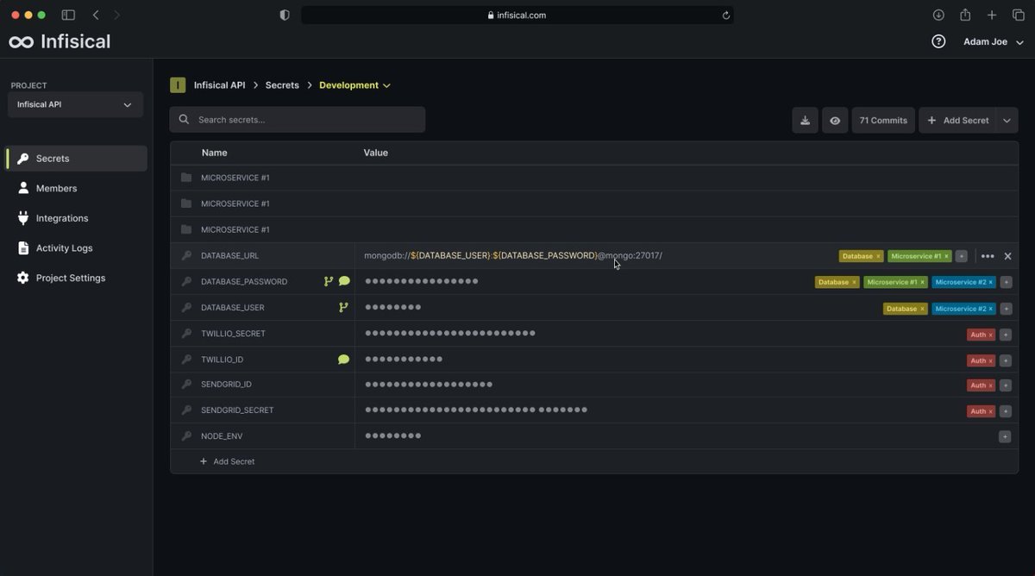Open the Infisical API project selector
Viewport: 1035px width, 576px height.
click(x=75, y=104)
